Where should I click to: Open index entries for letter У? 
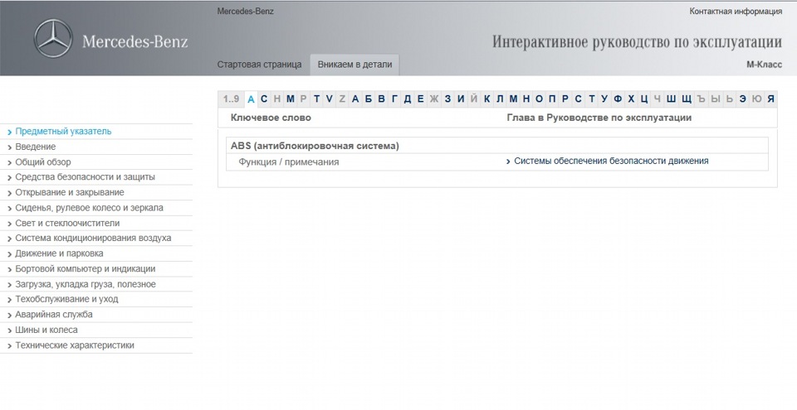(x=604, y=99)
